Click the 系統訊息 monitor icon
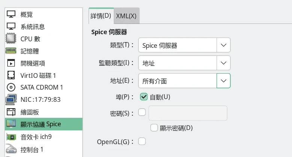The height and width of the screenshot is (157, 292). pyautogui.click(x=11, y=26)
